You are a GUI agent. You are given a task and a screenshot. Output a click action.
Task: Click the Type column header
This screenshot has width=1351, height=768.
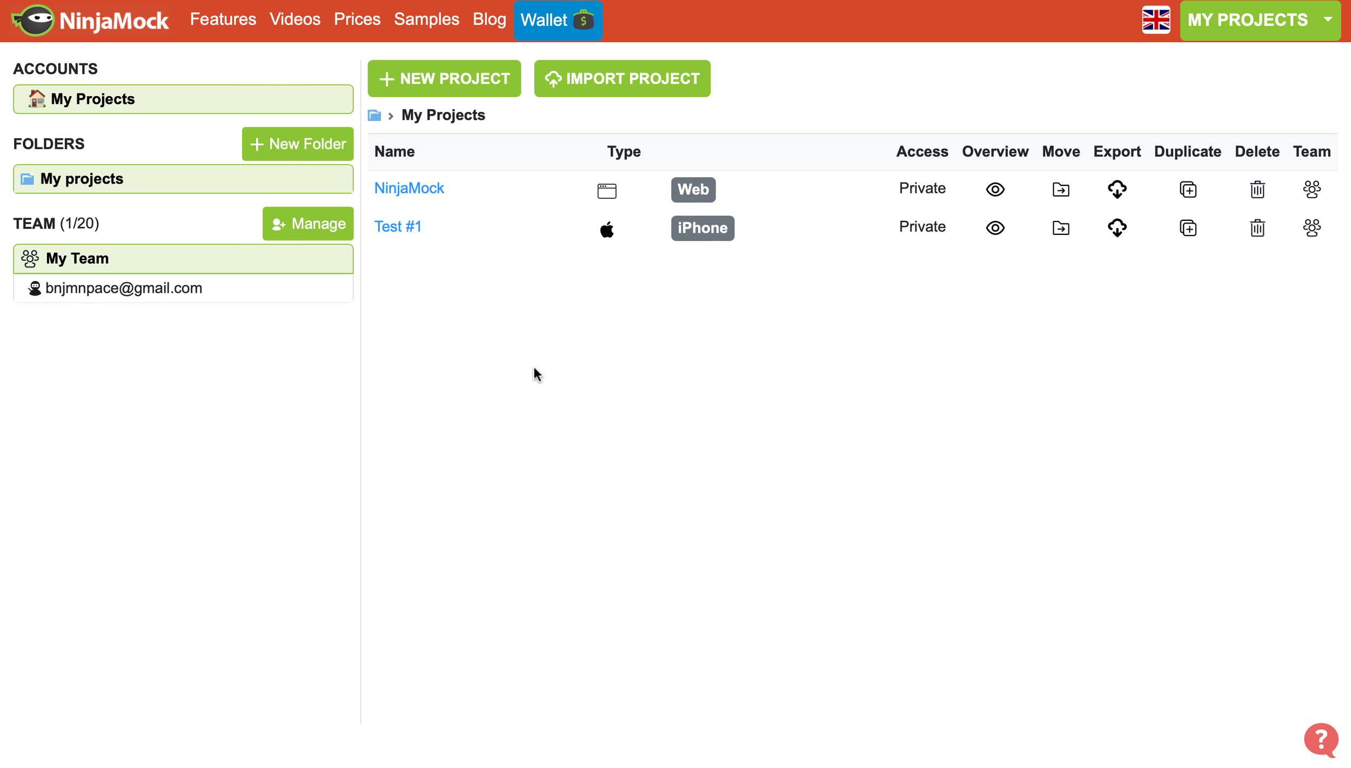[624, 152]
